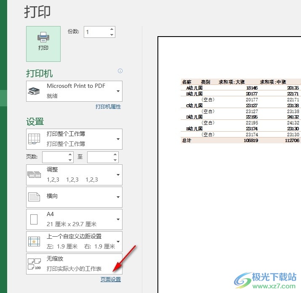Click the starting page number field

(x=55, y=157)
